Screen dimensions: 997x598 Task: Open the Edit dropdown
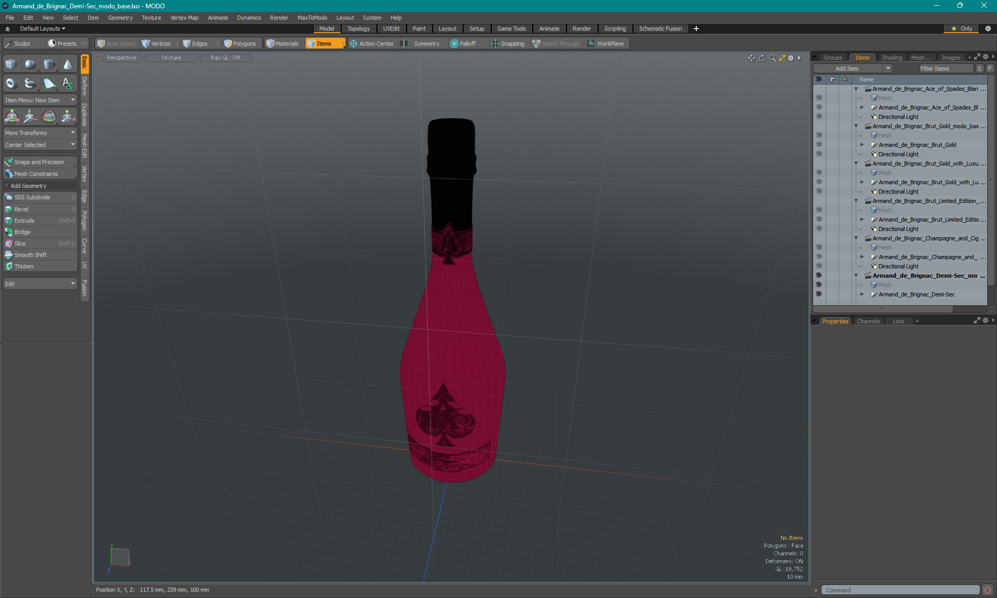point(40,284)
